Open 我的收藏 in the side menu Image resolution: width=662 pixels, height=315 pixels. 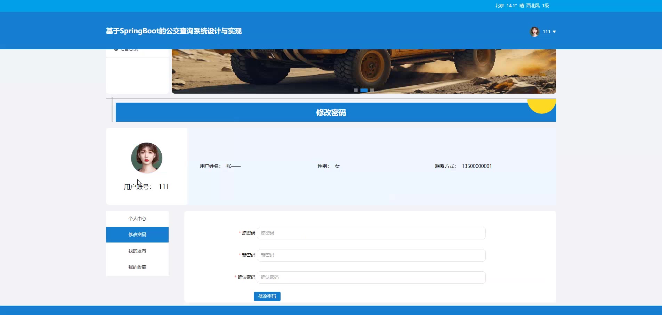pyautogui.click(x=137, y=267)
